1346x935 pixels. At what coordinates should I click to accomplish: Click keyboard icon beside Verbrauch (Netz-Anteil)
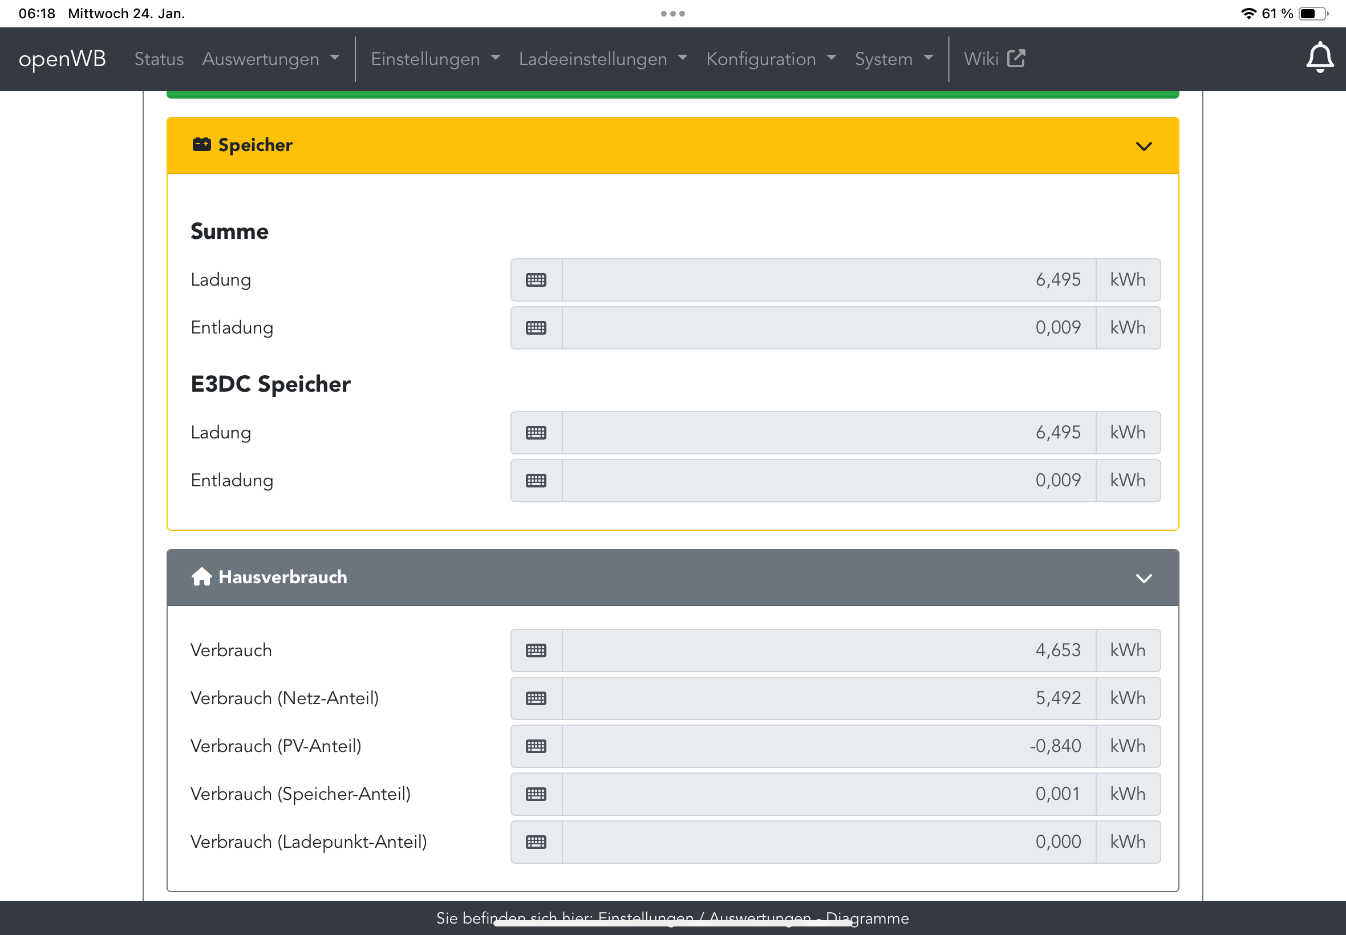pos(536,698)
